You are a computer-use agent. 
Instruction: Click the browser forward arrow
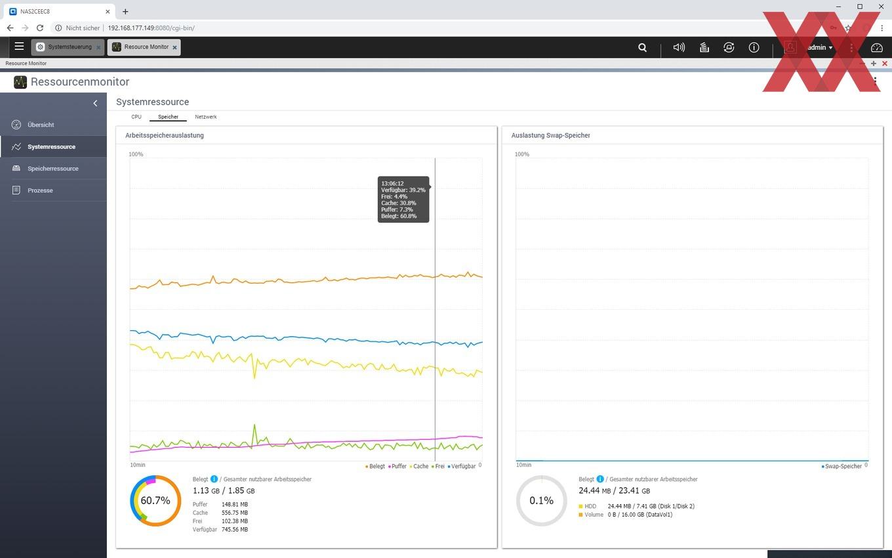click(x=25, y=28)
